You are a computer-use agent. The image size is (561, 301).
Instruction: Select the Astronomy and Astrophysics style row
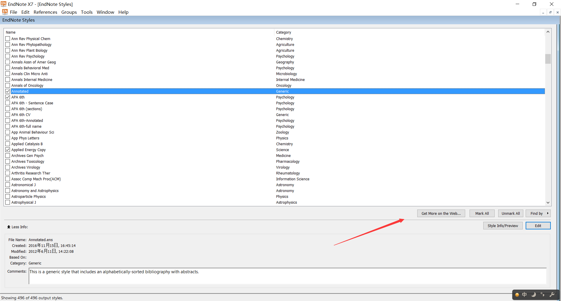275,191
